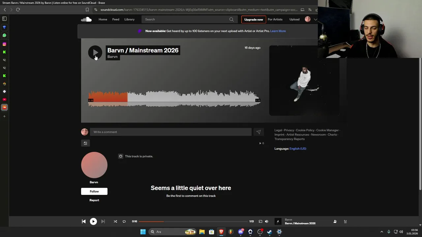The image size is (422, 237).
Task: Open Barvn artist name under track title
Action: tap(112, 57)
